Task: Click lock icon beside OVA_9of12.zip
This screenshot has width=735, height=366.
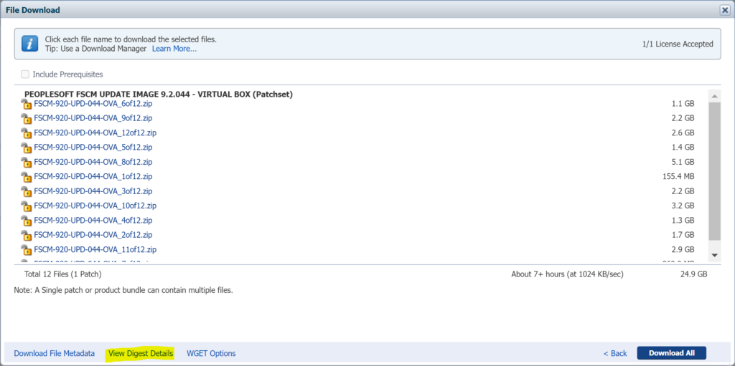Action: 27,118
